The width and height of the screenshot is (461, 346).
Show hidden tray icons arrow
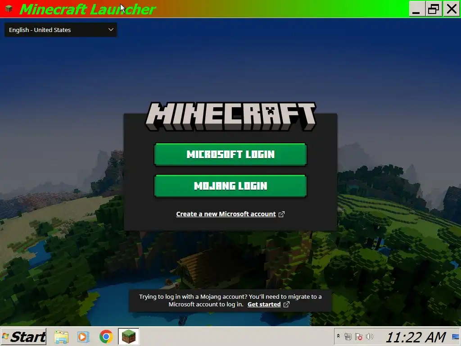coord(338,336)
